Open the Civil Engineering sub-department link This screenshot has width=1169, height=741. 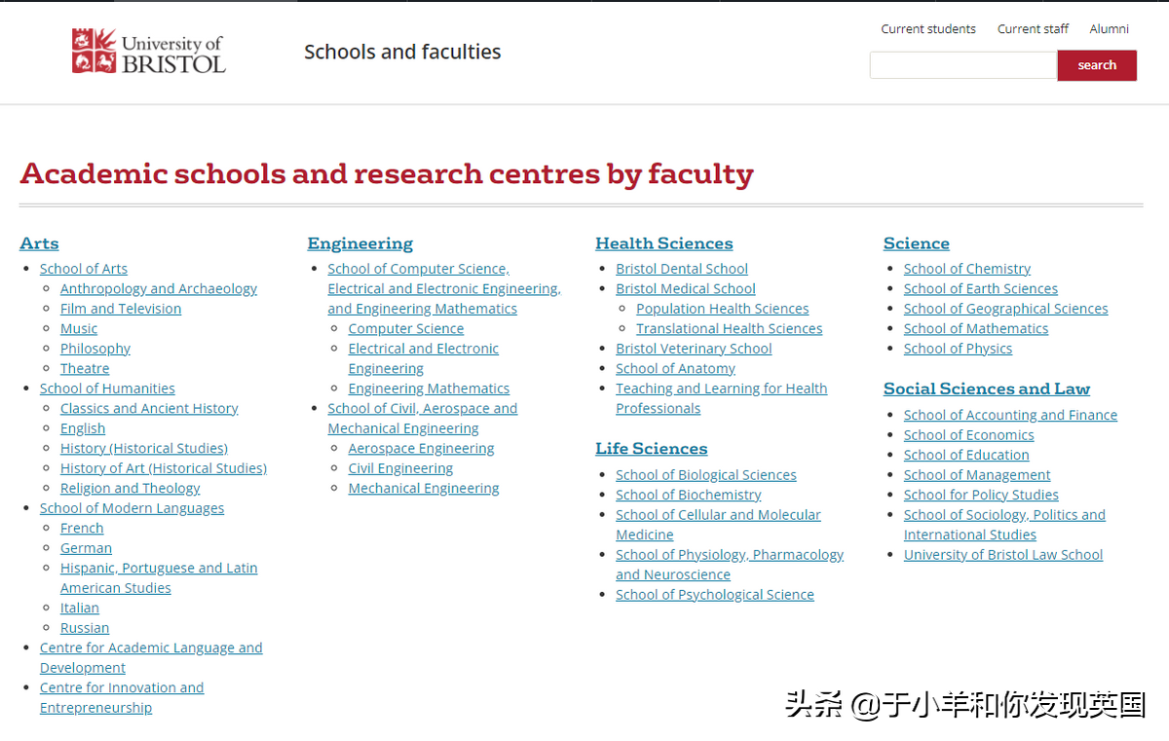coord(400,468)
